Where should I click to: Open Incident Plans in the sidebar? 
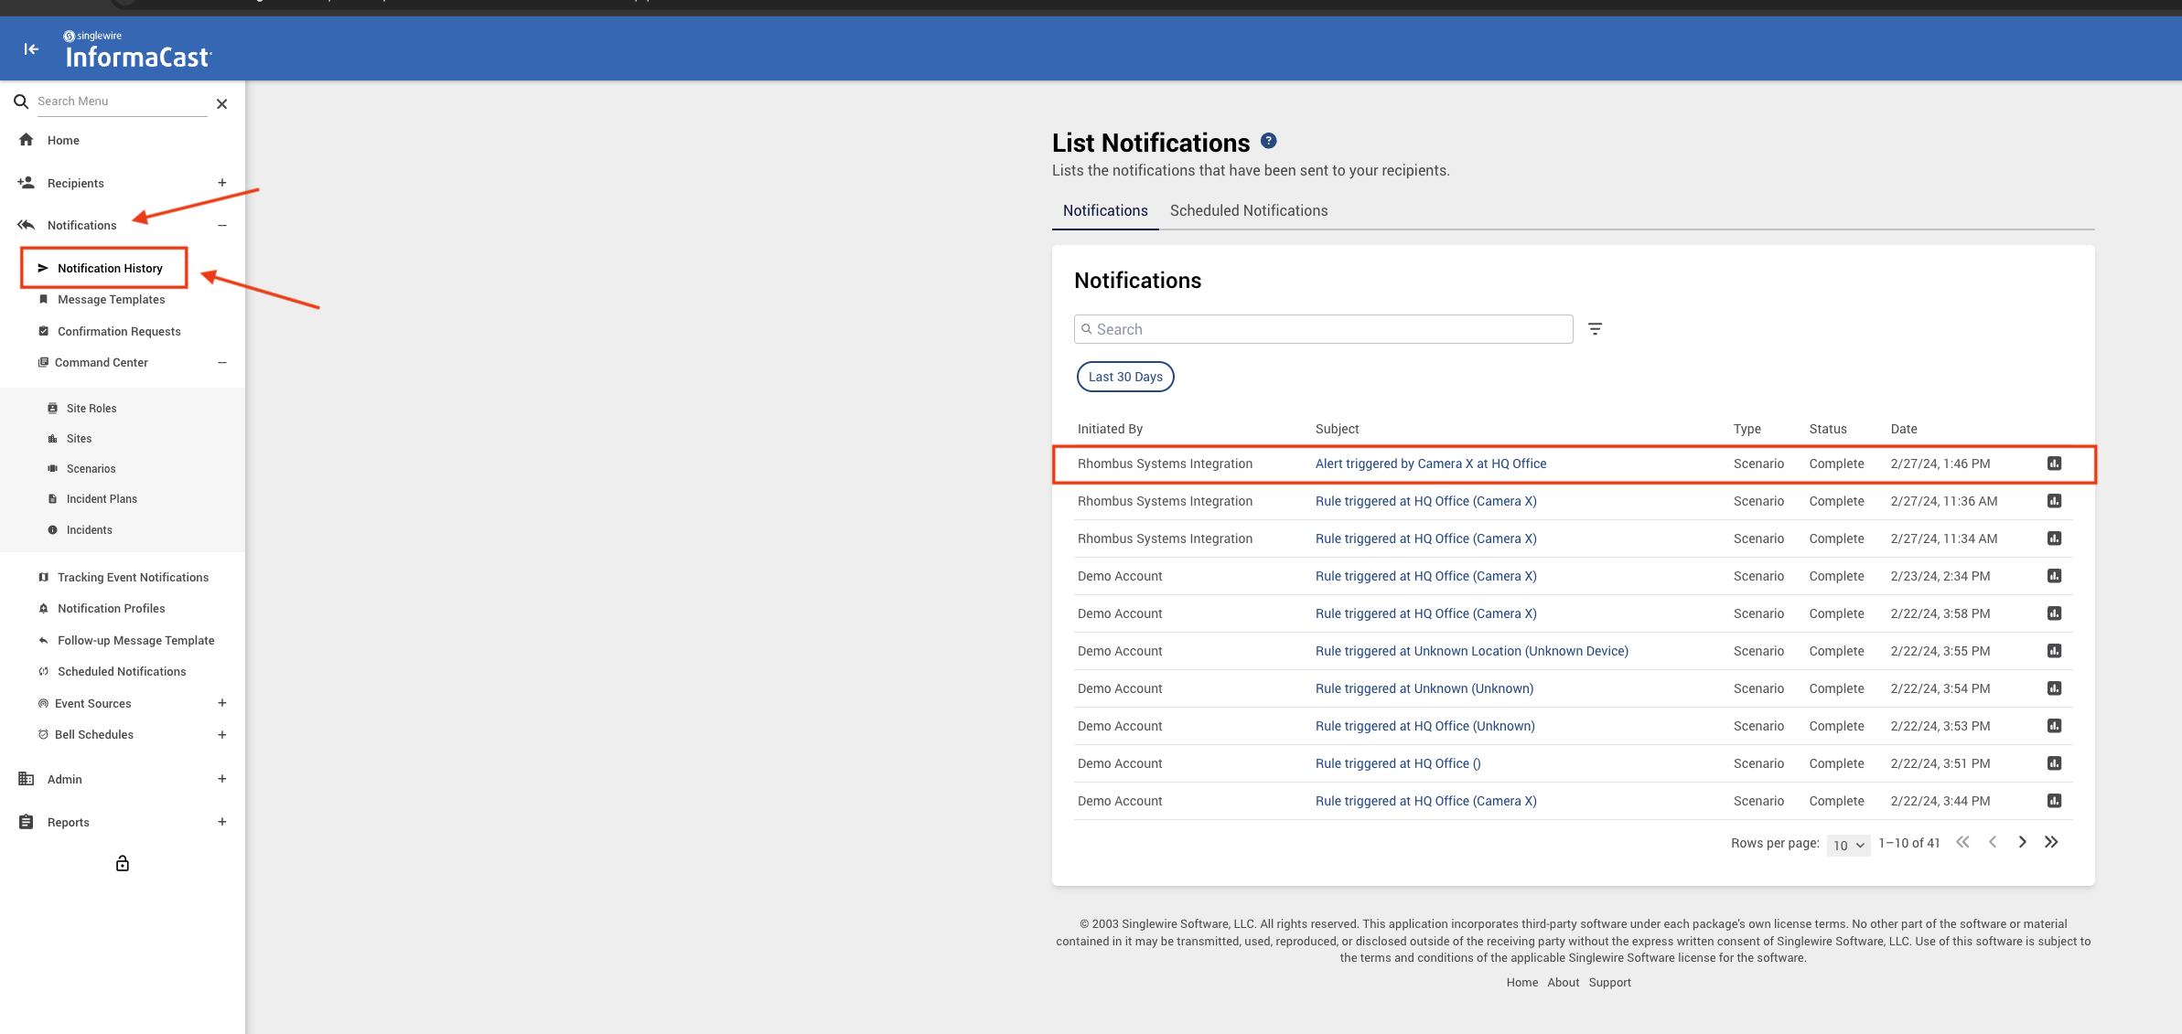tap(102, 499)
